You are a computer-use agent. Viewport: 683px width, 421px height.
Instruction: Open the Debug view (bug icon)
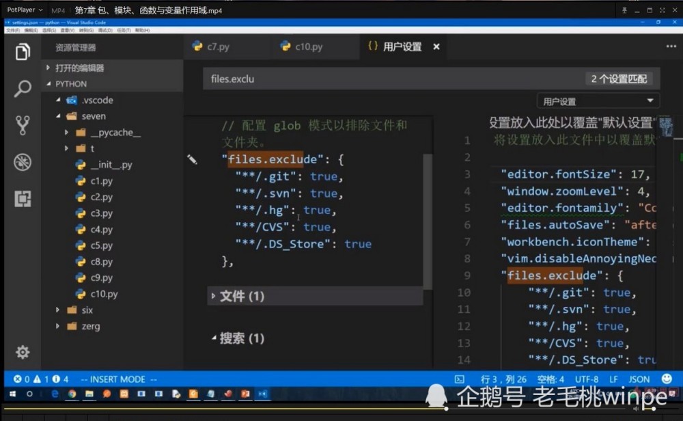coord(23,162)
